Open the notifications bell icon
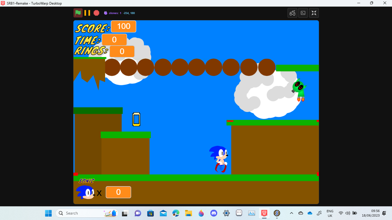392x220 pixels. 384,213
